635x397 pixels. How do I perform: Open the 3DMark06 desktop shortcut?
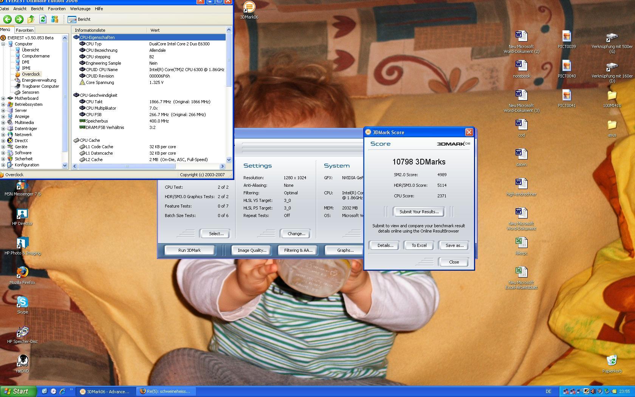tap(249, 10)
